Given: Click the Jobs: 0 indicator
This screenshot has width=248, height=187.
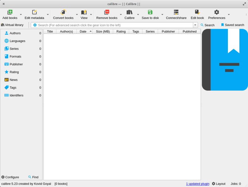Looking at the screenshot, I should pyautogui.click(x=236, y=184).
